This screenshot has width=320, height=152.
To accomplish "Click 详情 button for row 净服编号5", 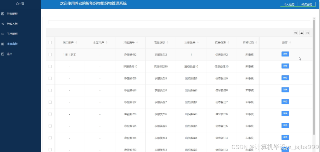I will click(285, 125).
